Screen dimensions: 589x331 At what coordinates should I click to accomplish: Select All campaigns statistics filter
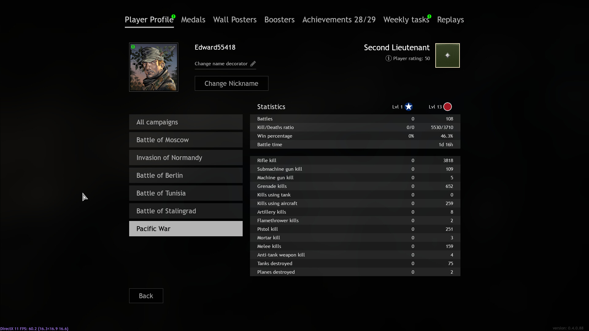186,122
